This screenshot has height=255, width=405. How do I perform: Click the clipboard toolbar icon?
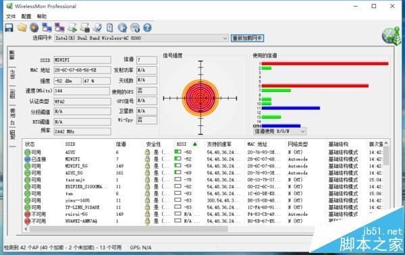pos(110,28)
